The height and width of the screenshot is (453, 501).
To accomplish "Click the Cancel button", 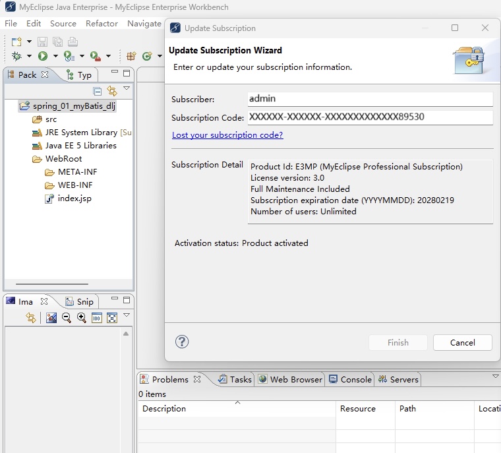I will click(x=462, y=343).
